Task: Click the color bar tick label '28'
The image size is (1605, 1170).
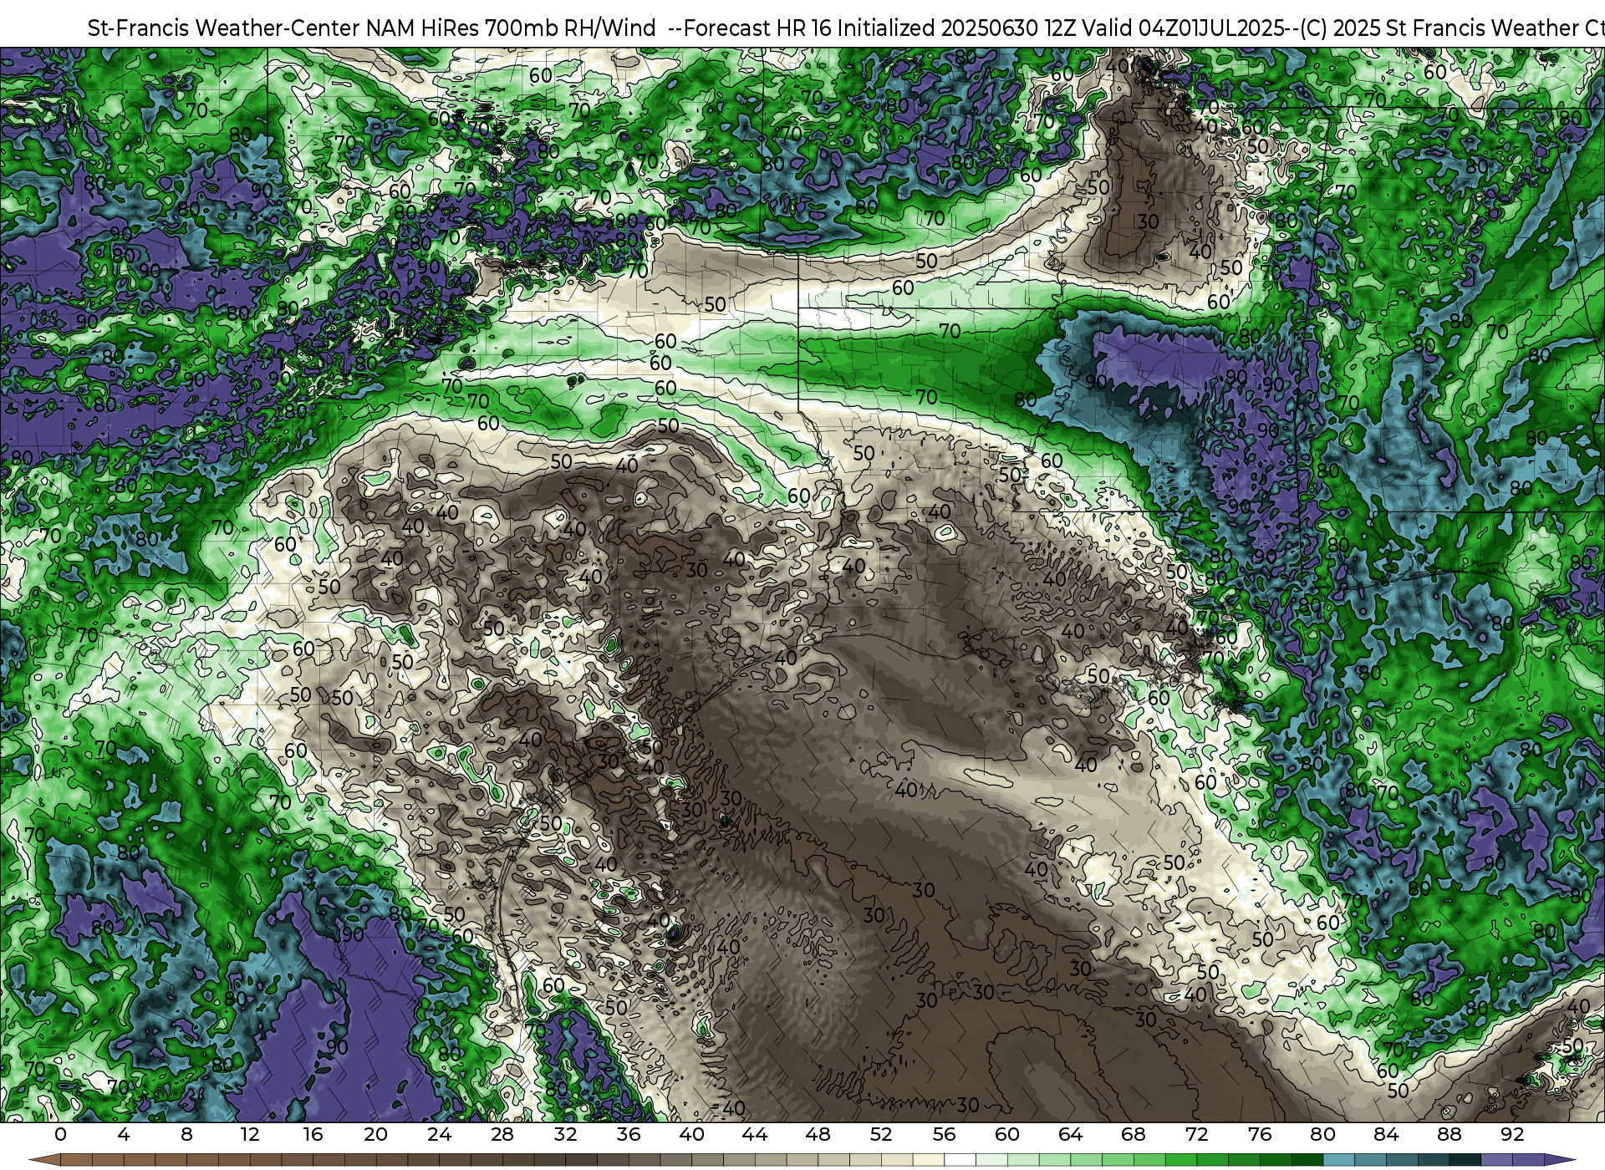Action: pos(502,1135)
